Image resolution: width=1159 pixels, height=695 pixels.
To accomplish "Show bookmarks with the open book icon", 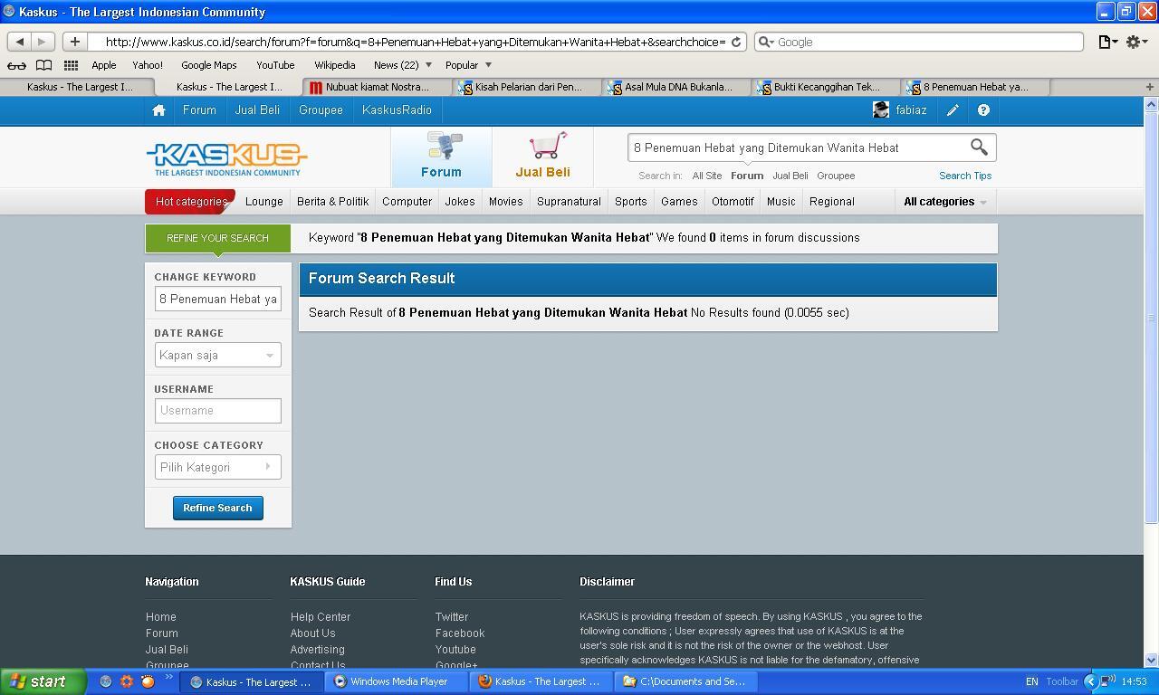I will [43, 65].
